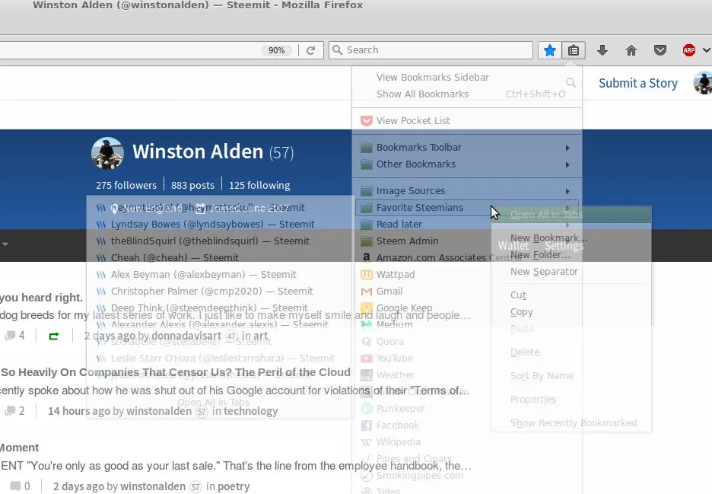
Task: Choose Sort By Name in context menu
Action: (x=571, y=376)
